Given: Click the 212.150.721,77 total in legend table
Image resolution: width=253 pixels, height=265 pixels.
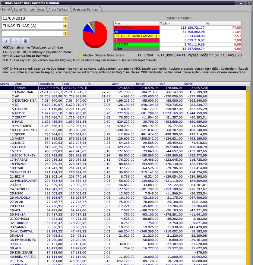Looking at the screenshot, I should tap(193, 27).
